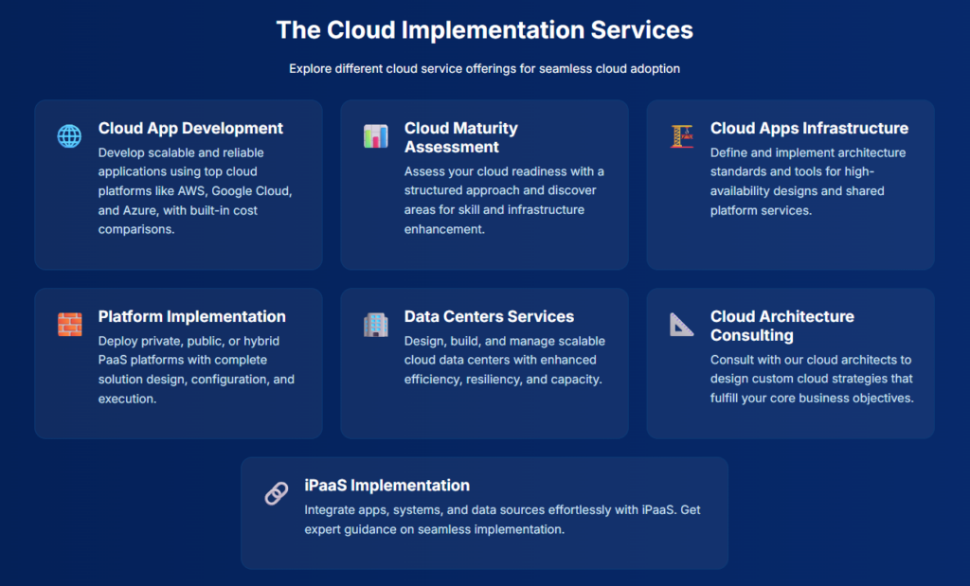This screenshot has width=970, height=586.
Task: Click the text about scalable cloud data centers
Action: coord(504,360)
